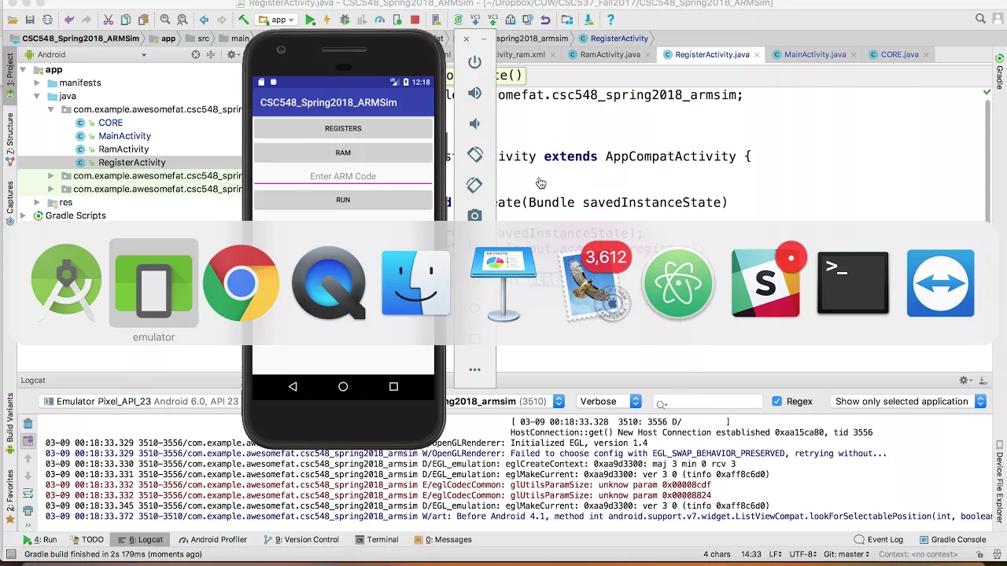
Task: Switch to CORE.java editor tab
Action: pyautogui.click(x=899, y=54)
